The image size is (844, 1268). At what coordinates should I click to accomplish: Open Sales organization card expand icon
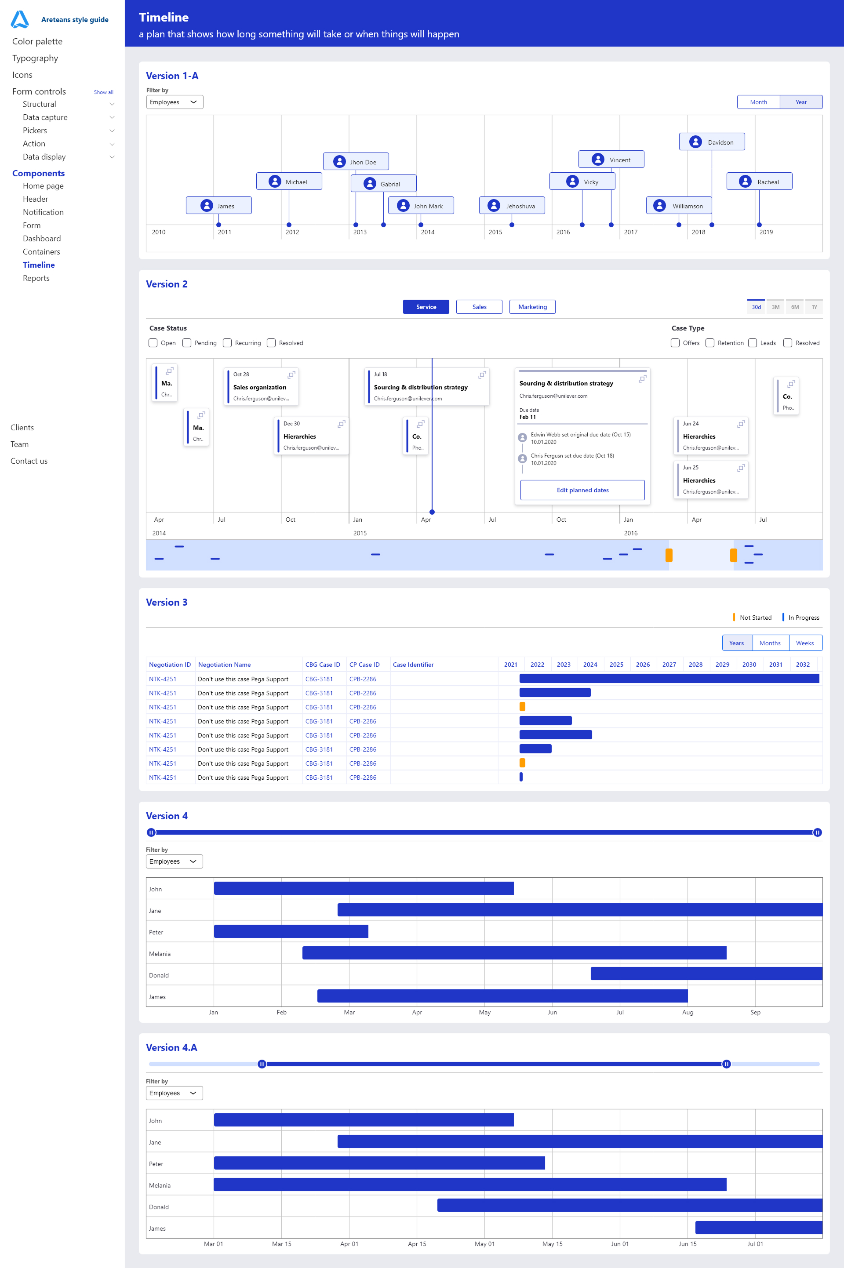pos(291,374)
